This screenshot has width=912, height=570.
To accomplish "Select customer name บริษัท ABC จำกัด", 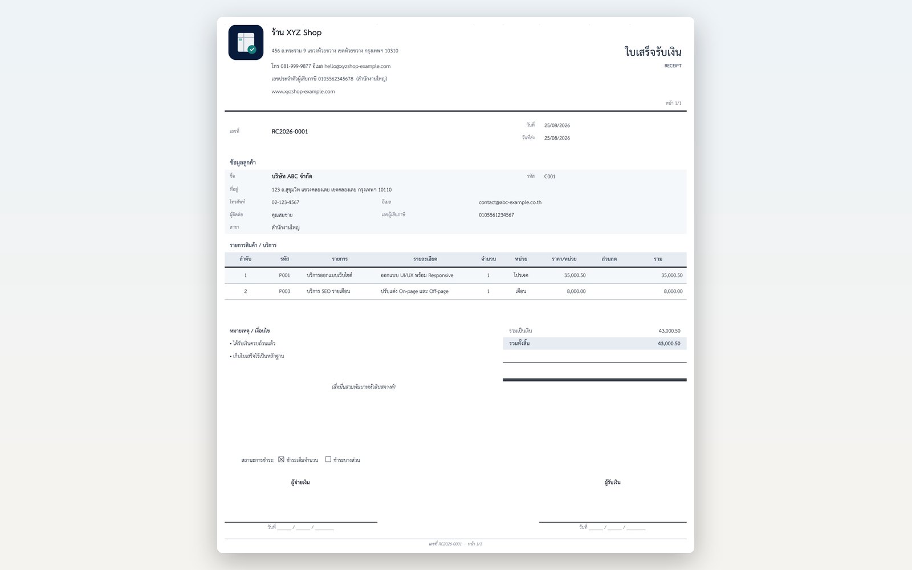I will pos(292,176).
